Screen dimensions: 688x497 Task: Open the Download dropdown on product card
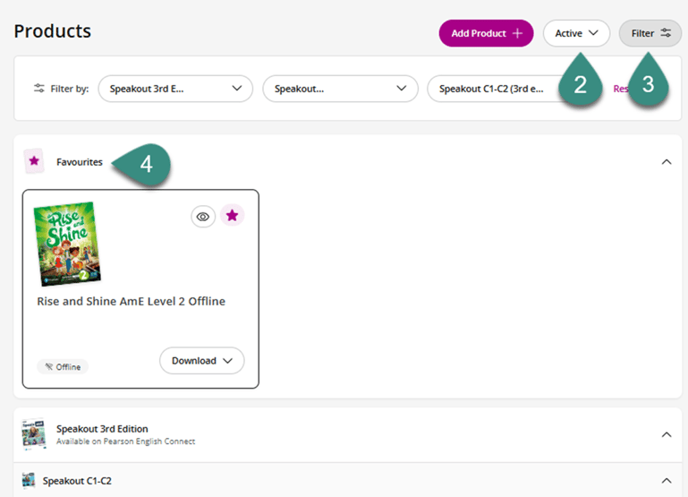tap(201, 361)
